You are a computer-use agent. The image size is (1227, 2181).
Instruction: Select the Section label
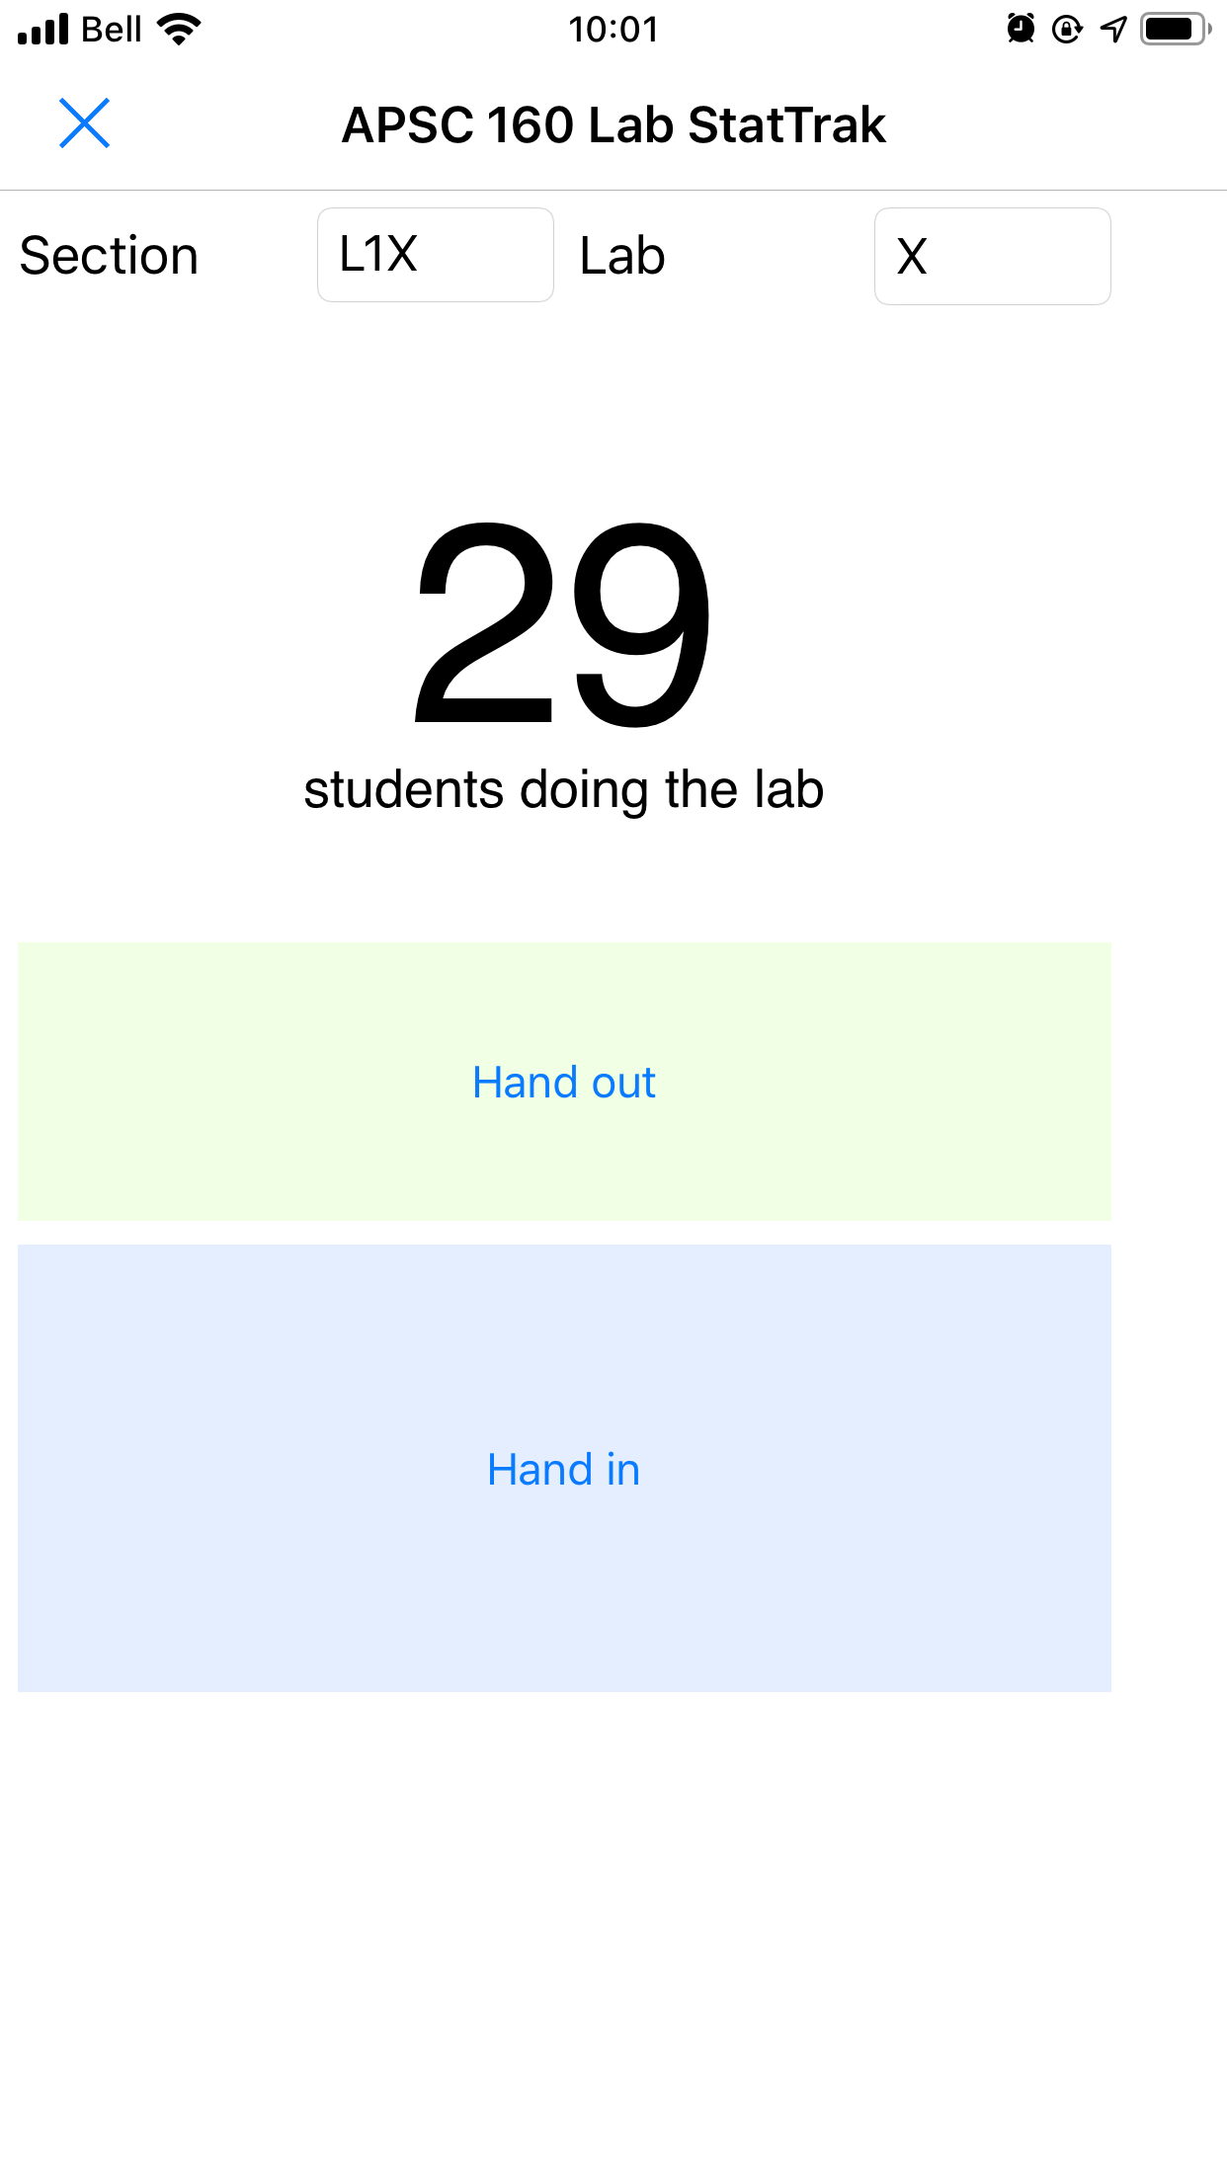(x=110, y=256)
